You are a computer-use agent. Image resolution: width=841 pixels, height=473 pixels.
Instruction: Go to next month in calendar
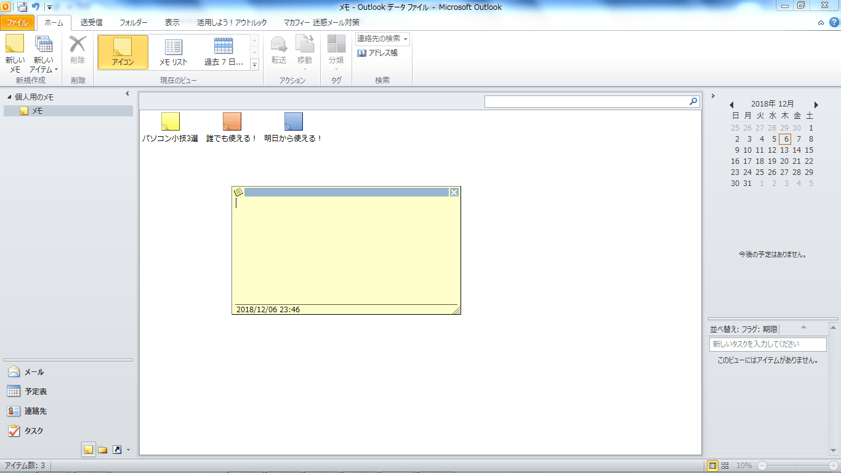816,105
